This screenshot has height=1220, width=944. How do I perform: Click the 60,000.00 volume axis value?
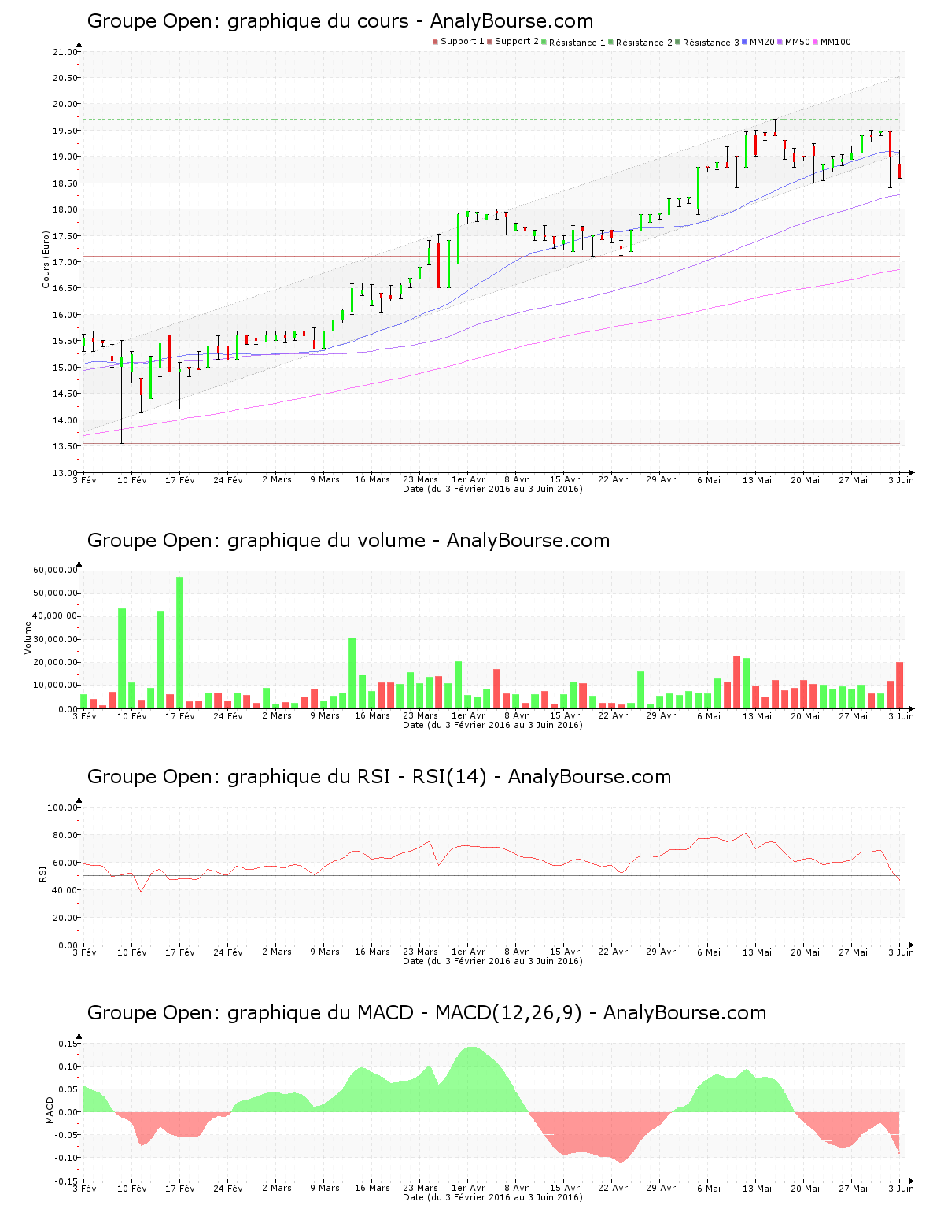click(x=56, y=570)
